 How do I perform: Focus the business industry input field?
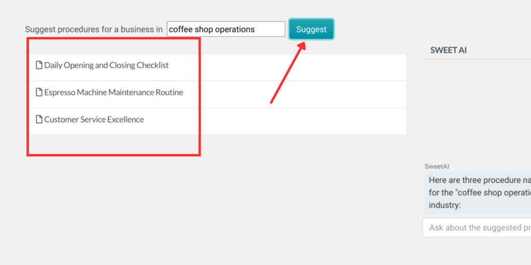pyautogui.click(x=226, y=29)
